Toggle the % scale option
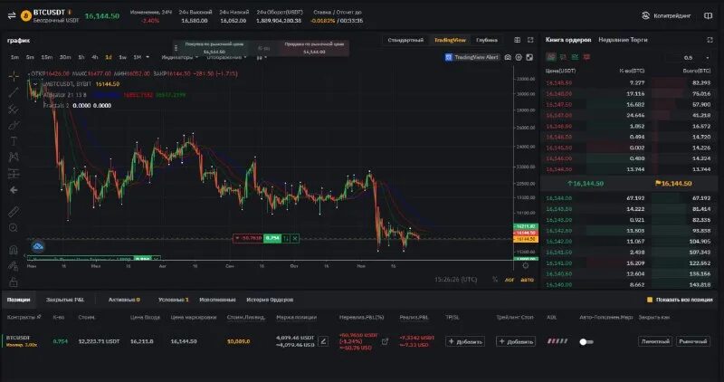The image size is (724, 382). [x=495, y=280]
